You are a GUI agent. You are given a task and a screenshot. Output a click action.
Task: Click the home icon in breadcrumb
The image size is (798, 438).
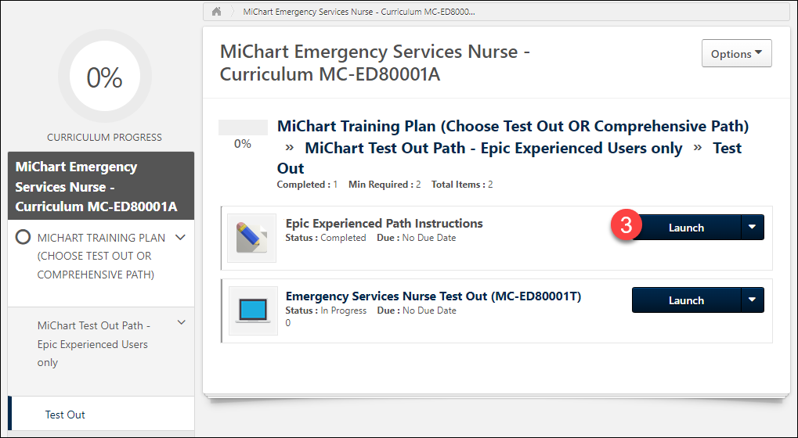[217, 12]
